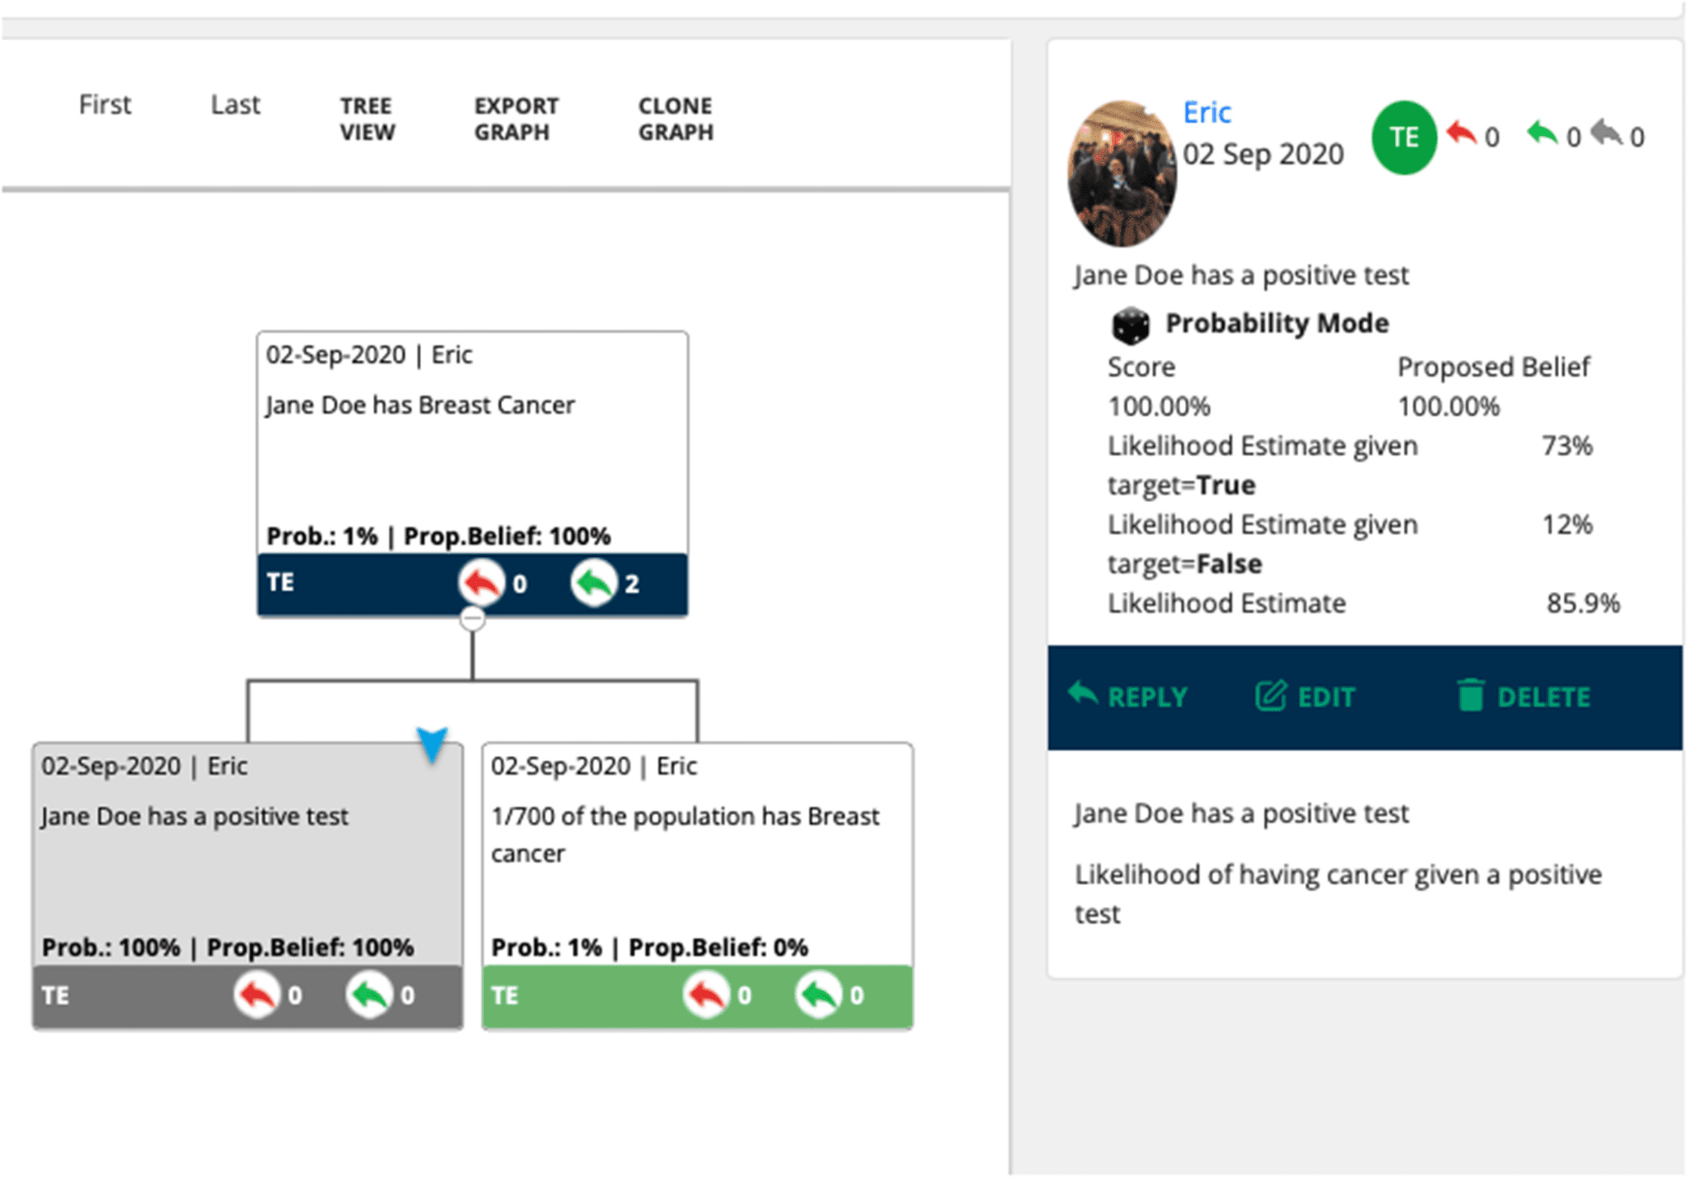Open Clone Graph option
1687x1177 pixels.
[676, 119]
